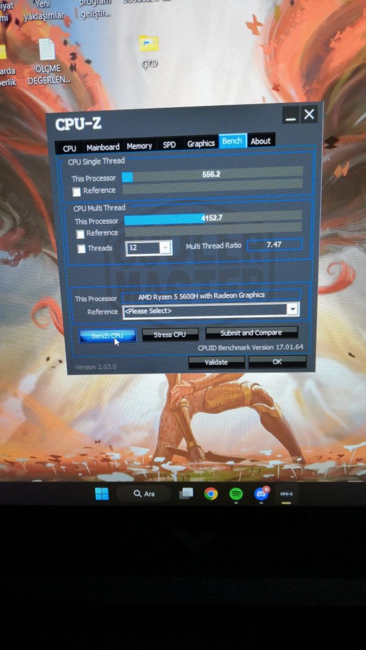Switch to the Mainboard tab
Image resolution: width=366 pixels, height=650 pixels.
coord(102,147)
